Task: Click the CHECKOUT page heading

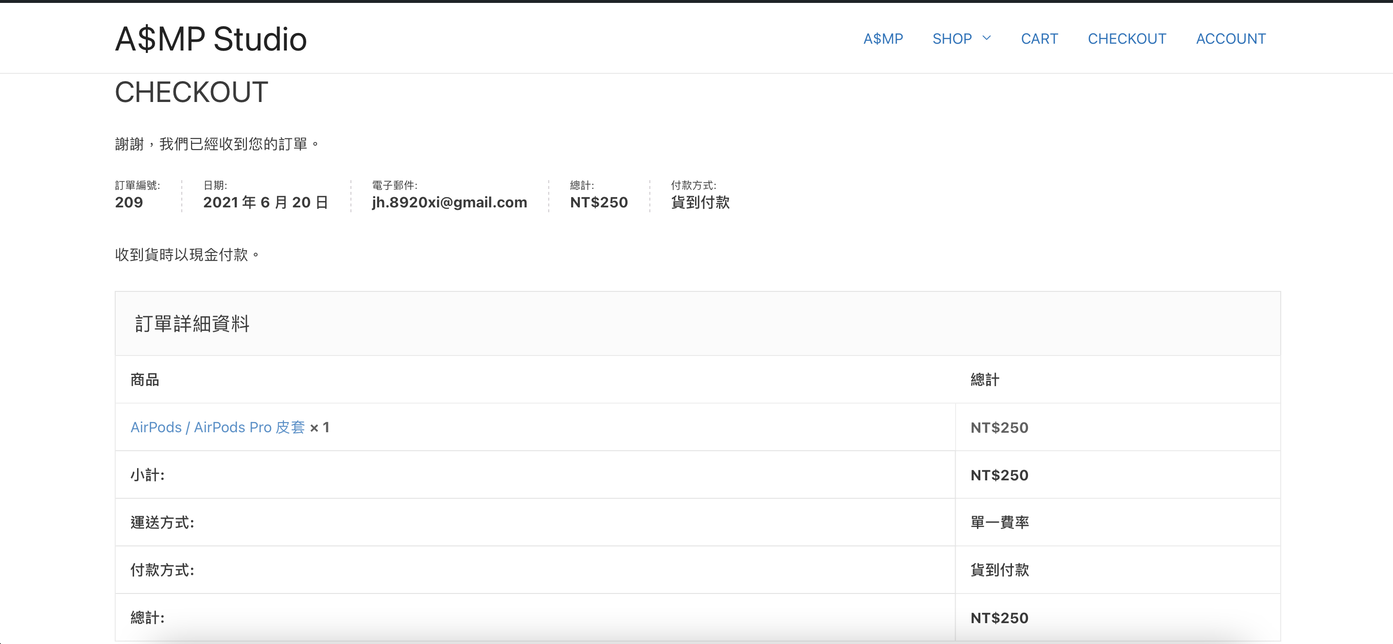Action: (x=192, y=92)
